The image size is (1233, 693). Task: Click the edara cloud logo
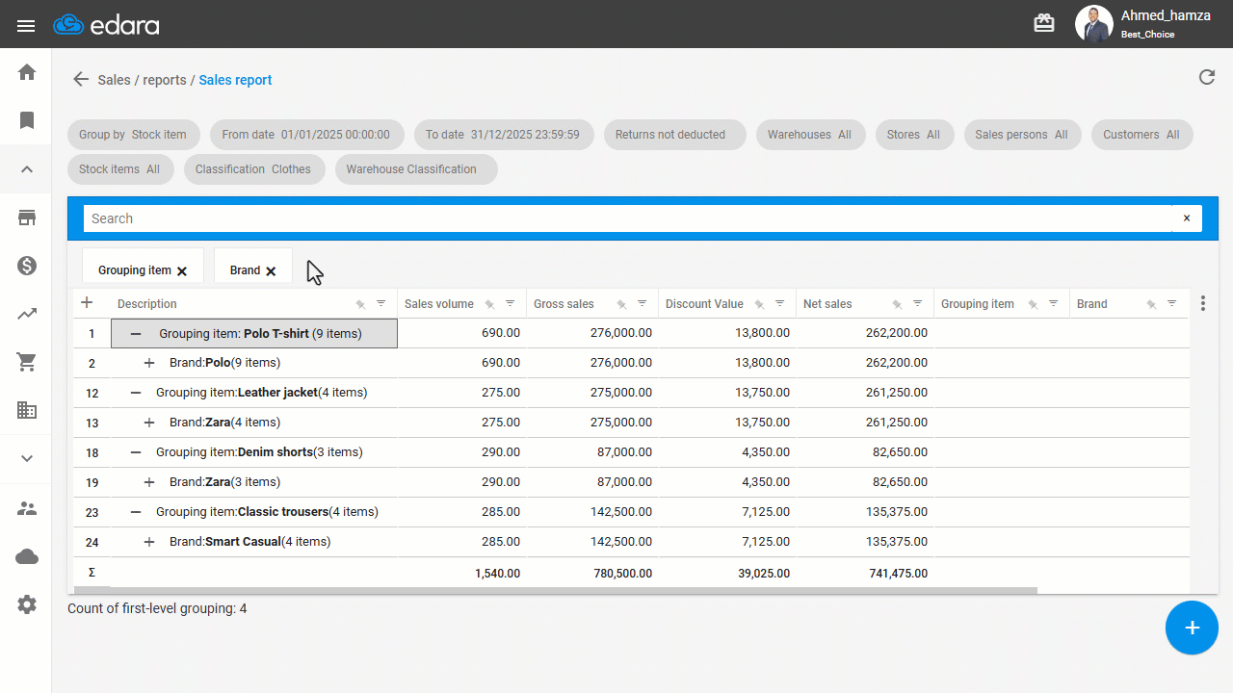click(106, 25)
